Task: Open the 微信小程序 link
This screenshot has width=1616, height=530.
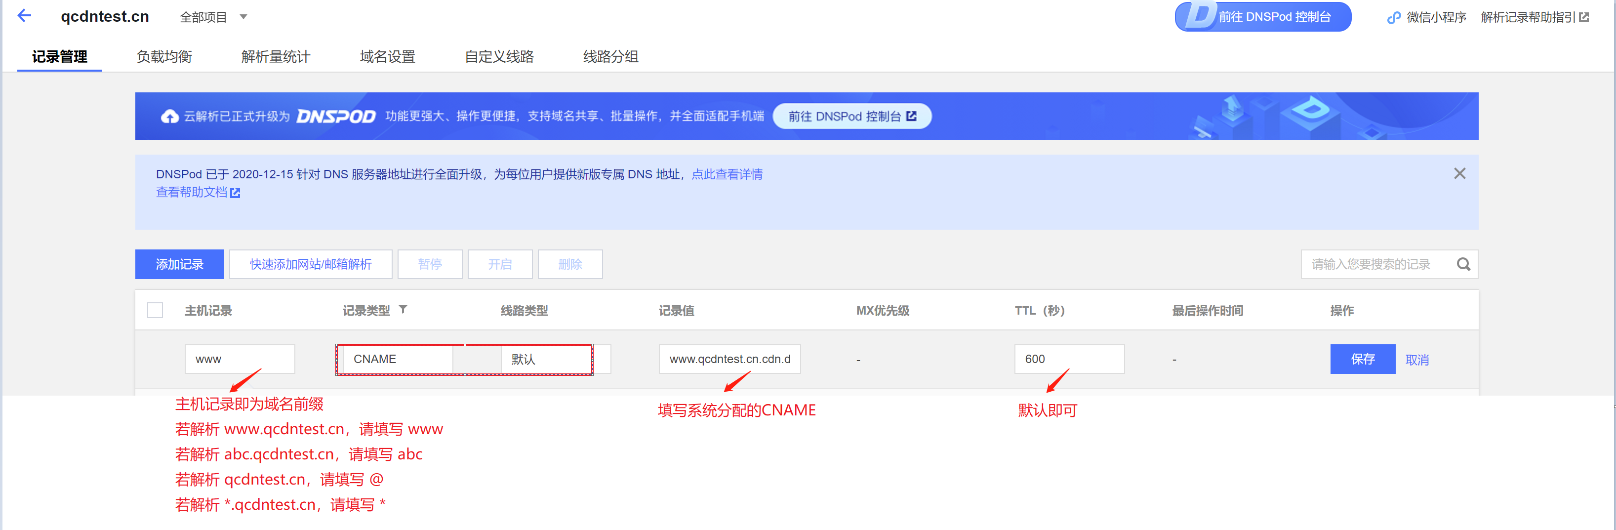Action: tap(1436, 18)
